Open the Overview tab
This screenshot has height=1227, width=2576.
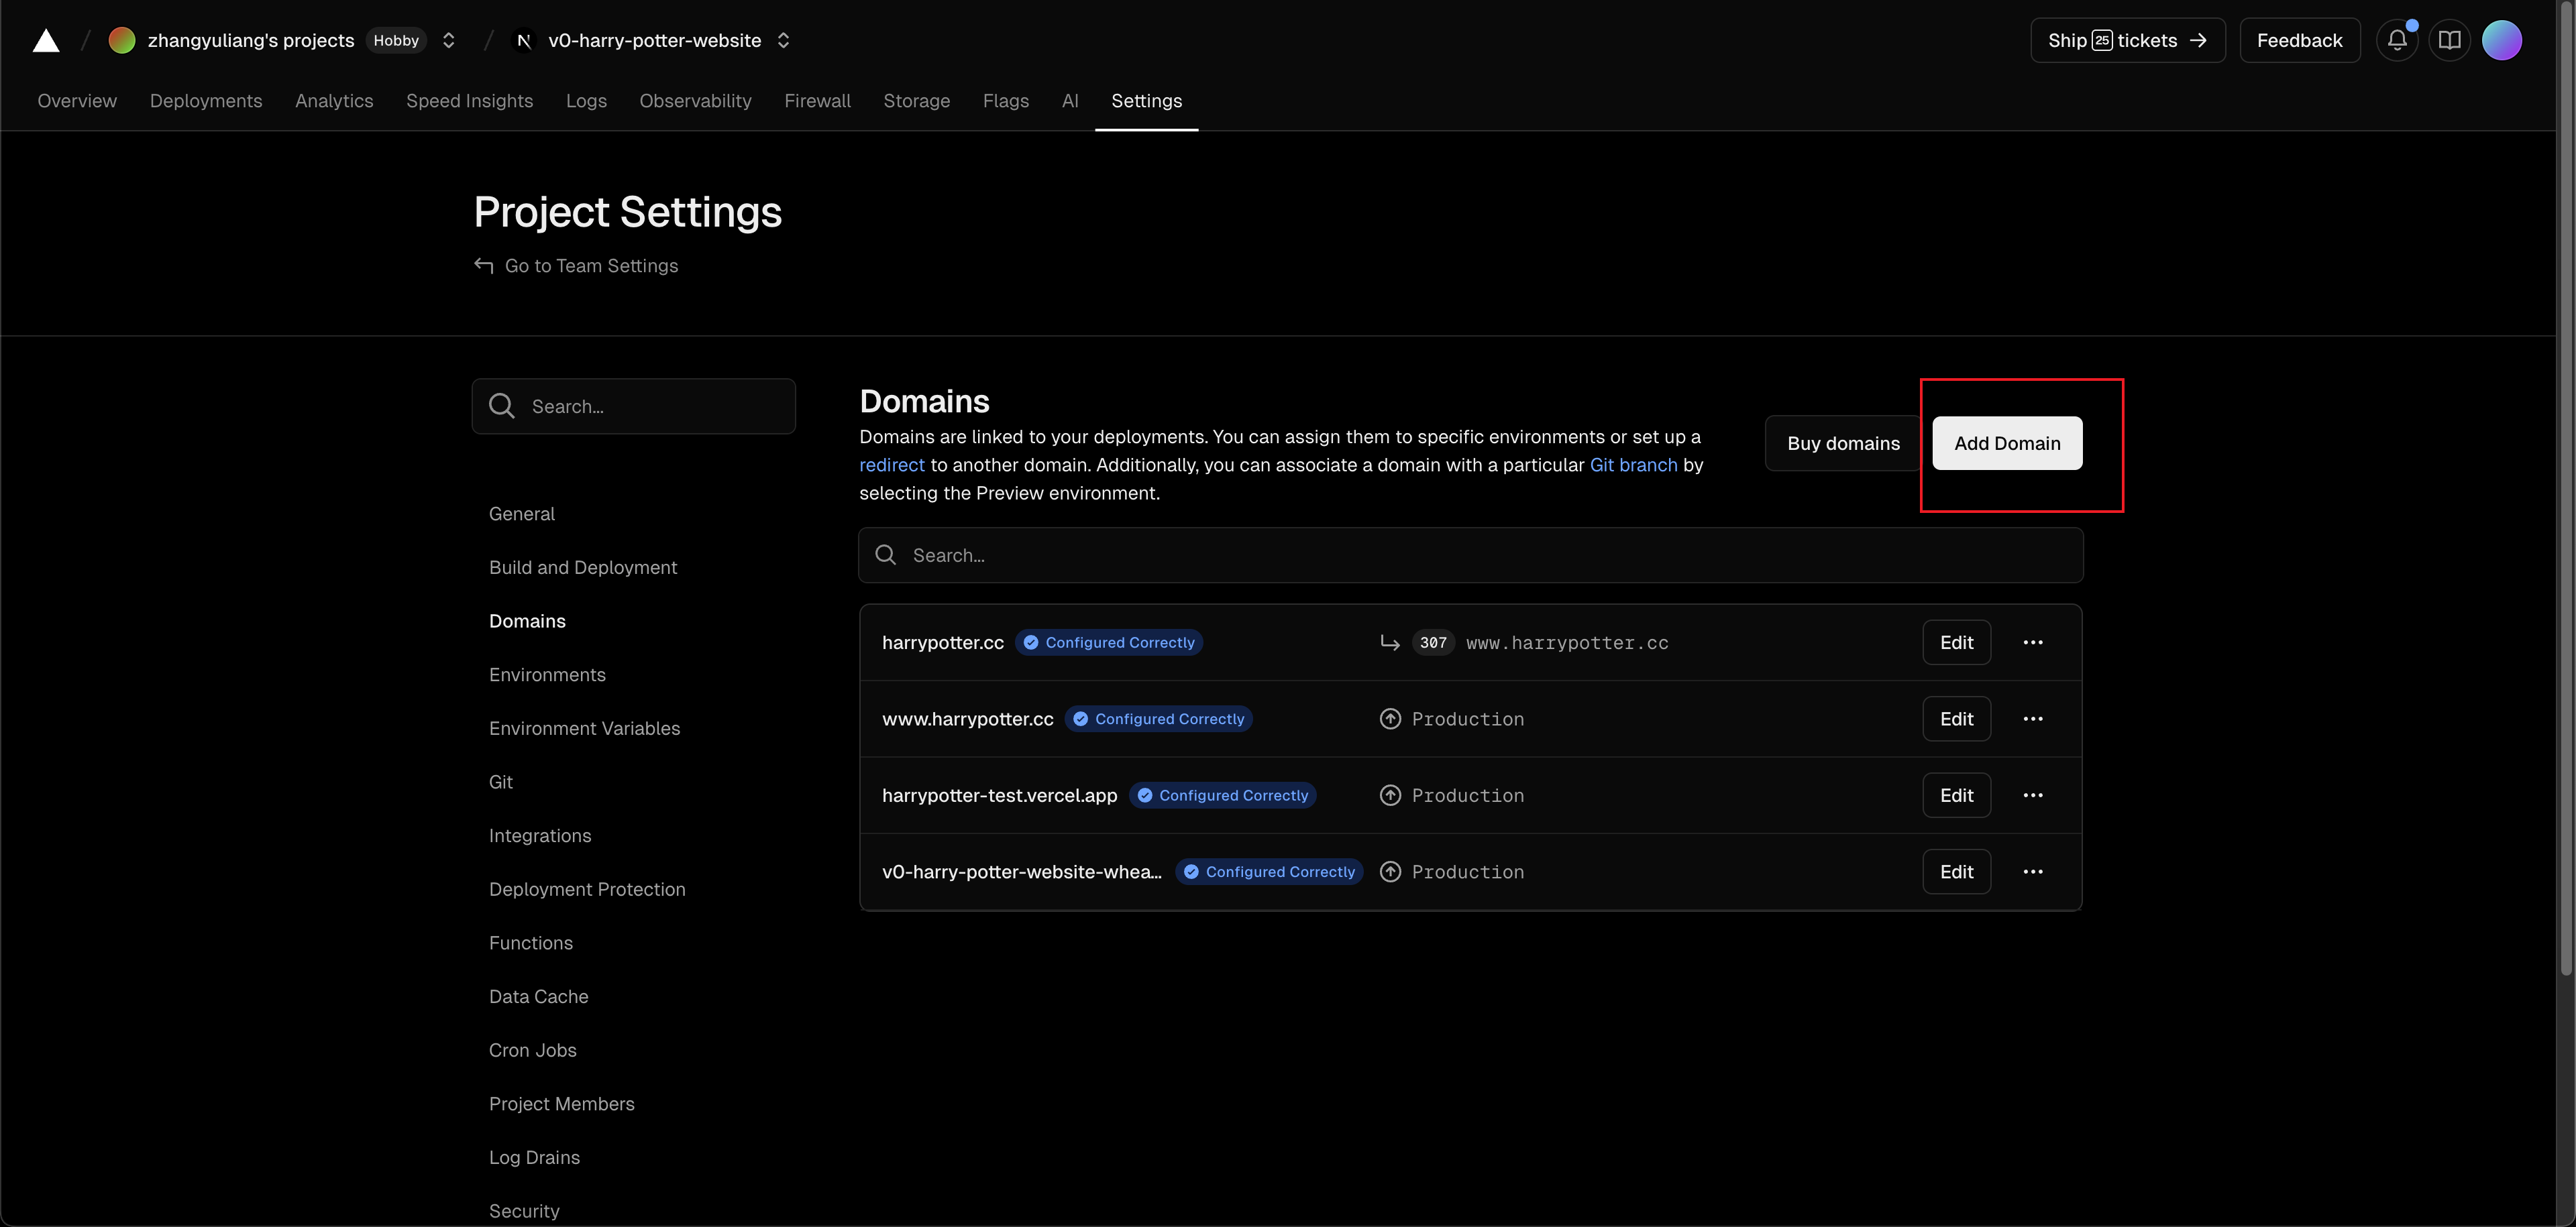[x=77, y=101]
